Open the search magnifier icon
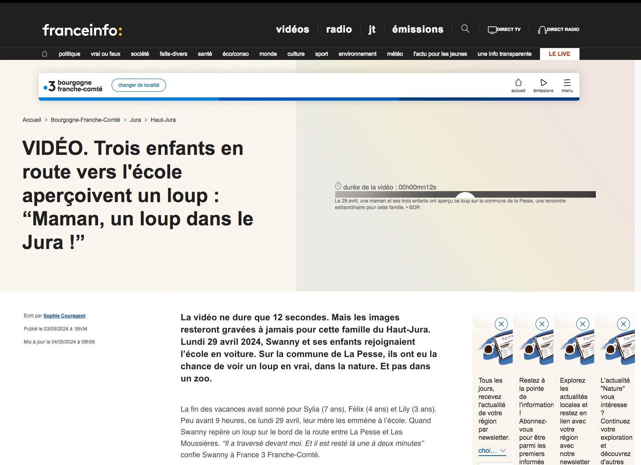 [x=465, y=29]
